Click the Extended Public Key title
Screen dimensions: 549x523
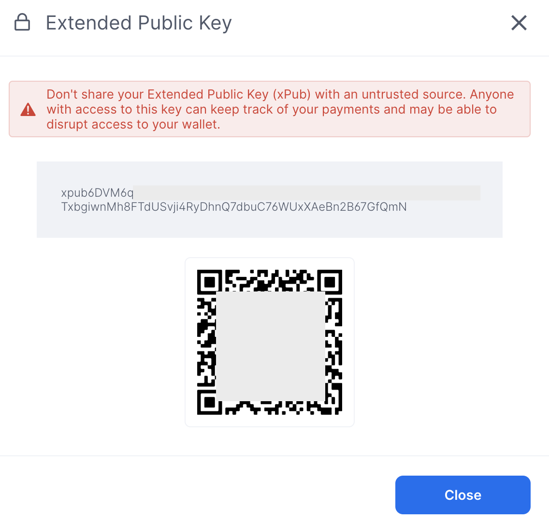(139, 23)
